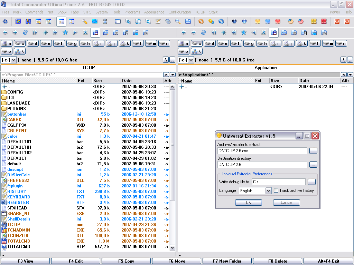Image resolution: width=354 pixels, height=265 pixels.
Task: Click the yellow four-square grid icon
Action: point(314,21)
